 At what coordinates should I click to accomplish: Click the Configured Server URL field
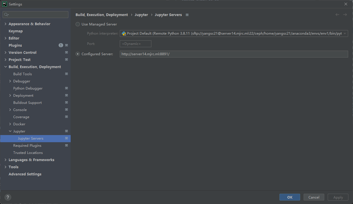click(x=234, y=54)
